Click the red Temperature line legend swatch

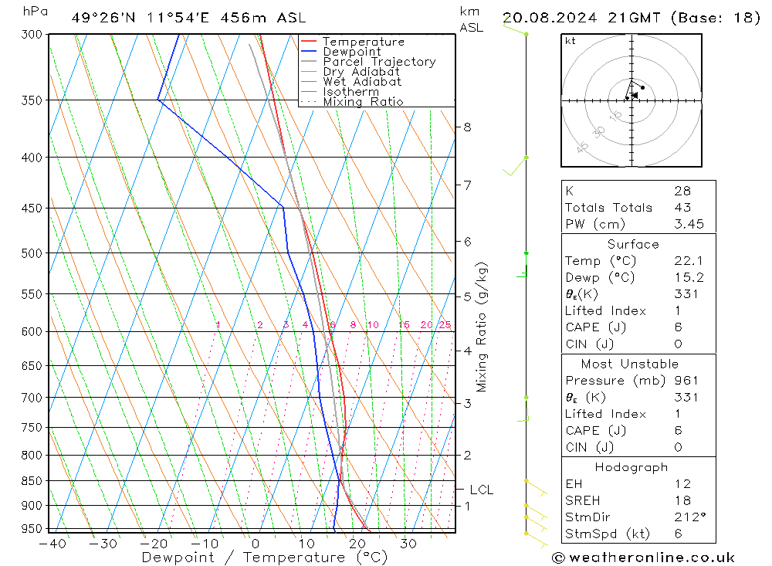(309, 42)
